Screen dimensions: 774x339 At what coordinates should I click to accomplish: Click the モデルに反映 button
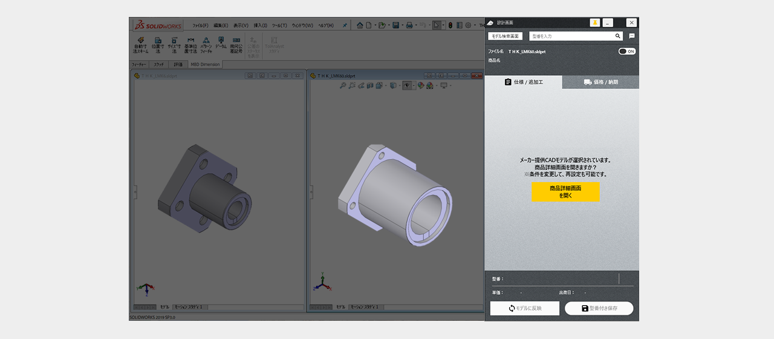(524, 308)
